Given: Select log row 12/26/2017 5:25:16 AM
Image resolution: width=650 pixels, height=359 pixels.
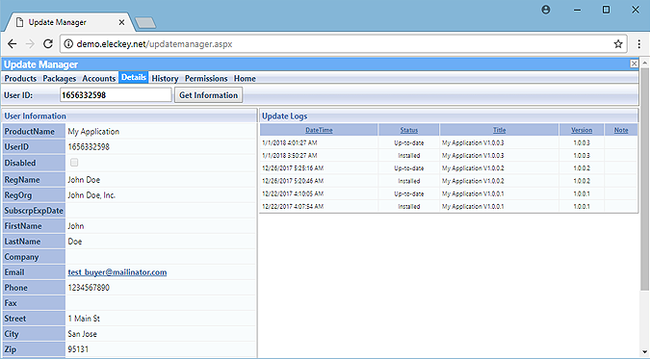Looking at the screenshot, I should click(x=449, y=168).
